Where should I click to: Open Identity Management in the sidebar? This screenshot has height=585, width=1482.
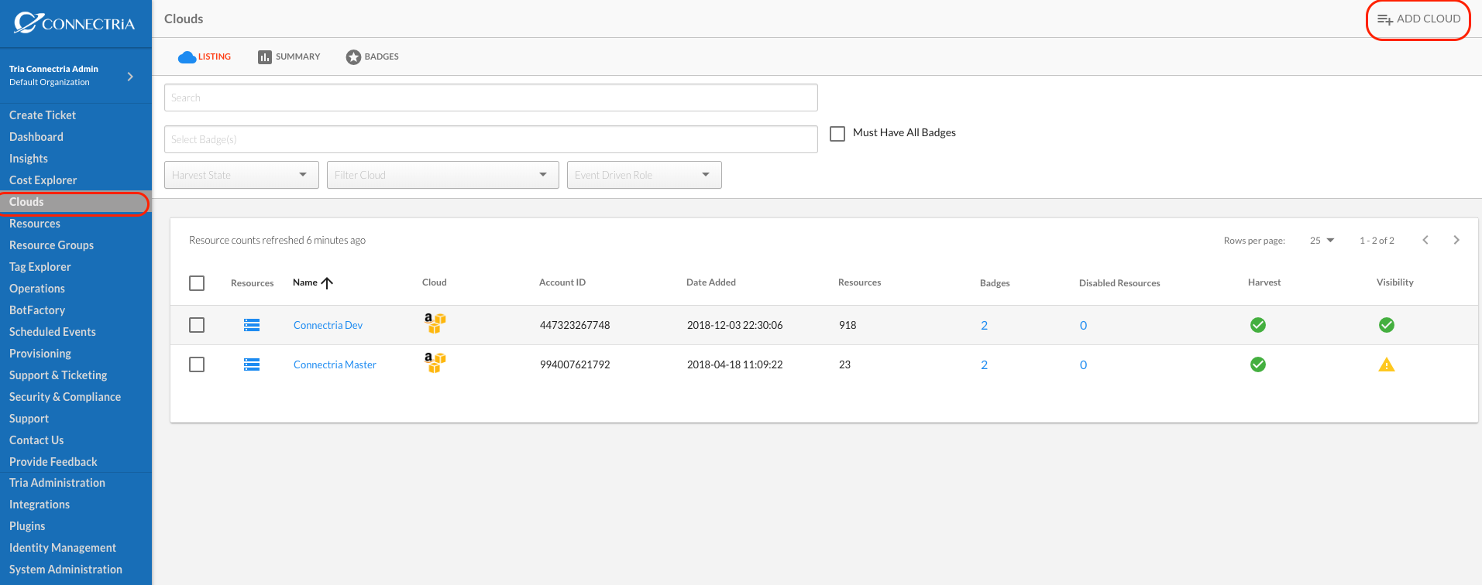tap(63, 548)
